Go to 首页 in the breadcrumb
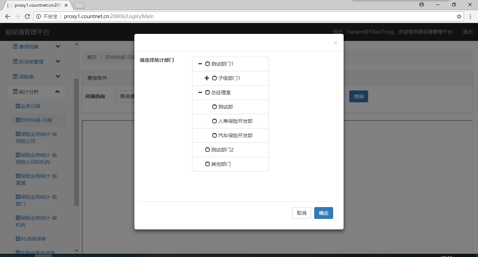This screenshot has width=478, height=257. tap(92, 57)
